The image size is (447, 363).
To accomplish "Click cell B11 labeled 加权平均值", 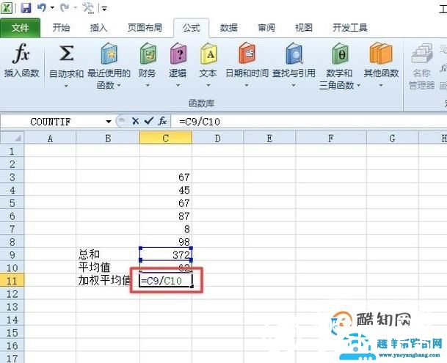I will tap(108, 281).
